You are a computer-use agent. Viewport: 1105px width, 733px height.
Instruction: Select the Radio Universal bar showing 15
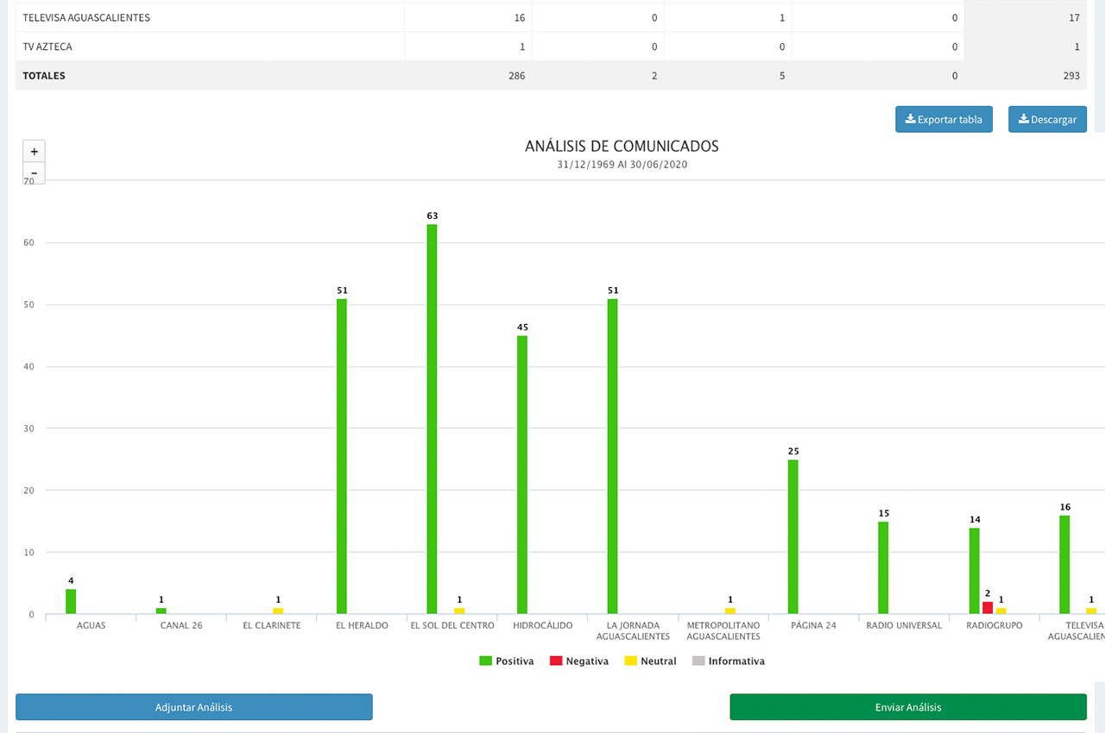coord(883,567)
